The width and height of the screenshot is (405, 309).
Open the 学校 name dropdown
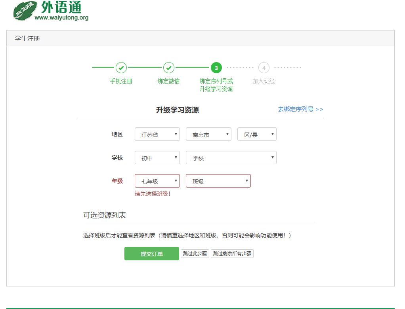[231, 157]
